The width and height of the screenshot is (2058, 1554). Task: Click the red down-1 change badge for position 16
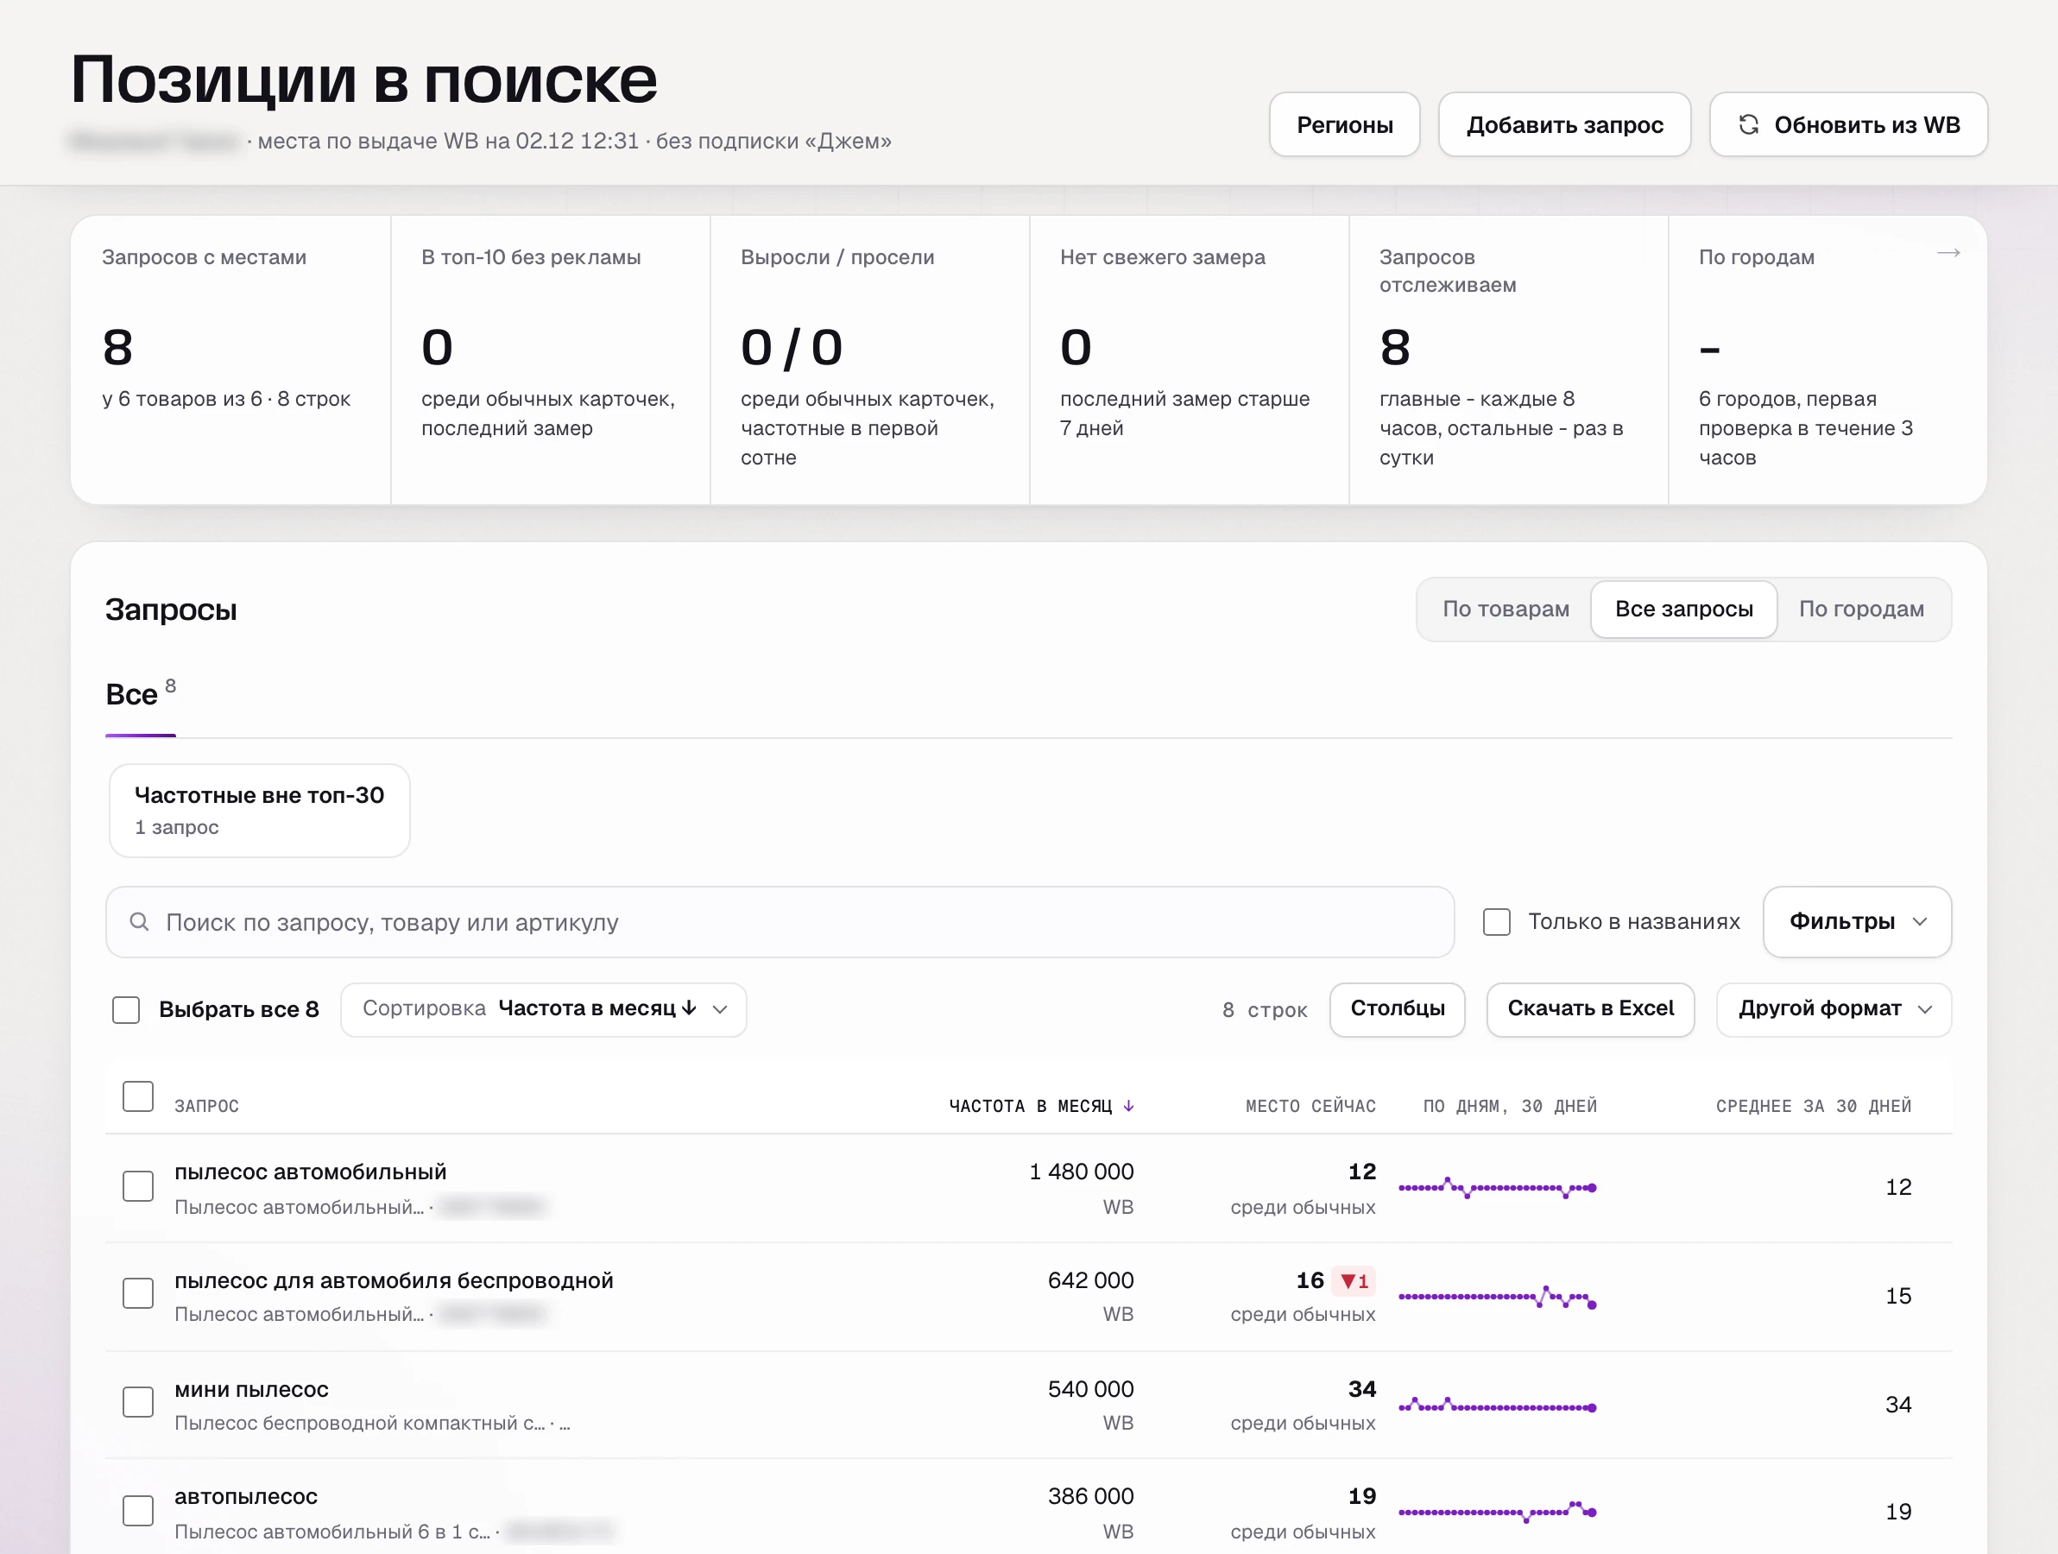click(x=1354, y=1281)
